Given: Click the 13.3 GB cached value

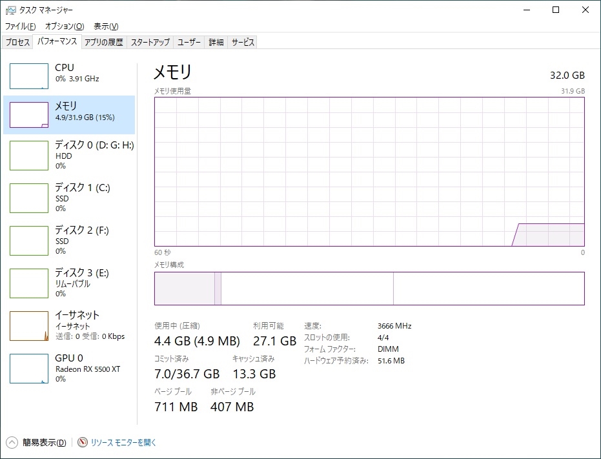Looking at the screenshot, I should pos(254,374).
